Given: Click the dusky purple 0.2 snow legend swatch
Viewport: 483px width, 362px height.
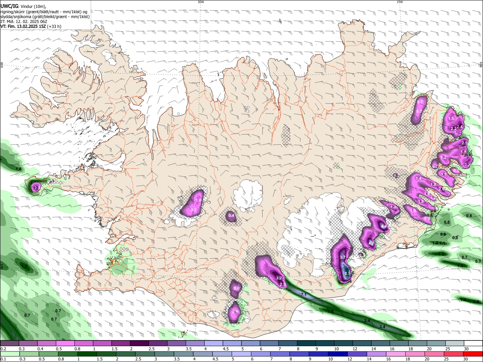Looking at the screenshot, I should click(x=9, y=344).
